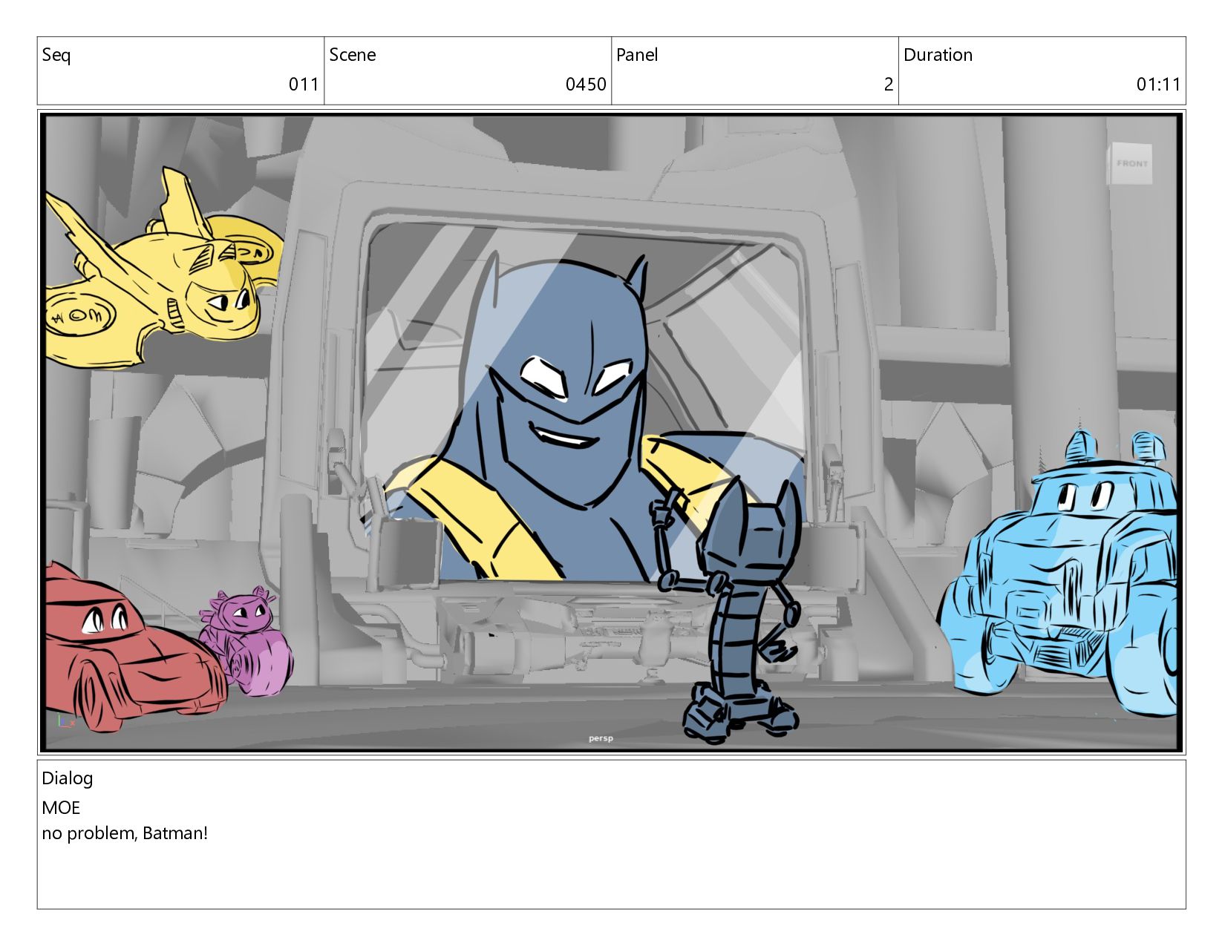Click the storyboard panel thumbnail image
The image size is (1225, 946).
(x=612, y=433)
